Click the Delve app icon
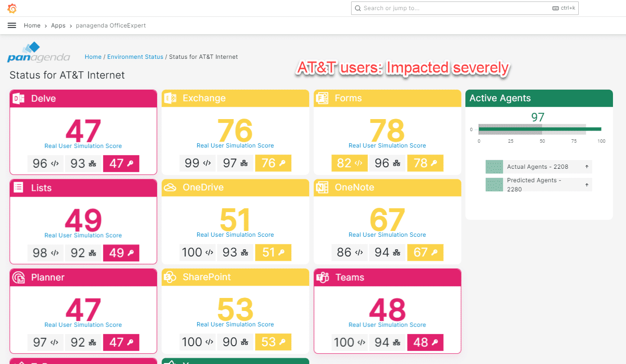Screen dimensions: 626x364 click(19, 98)
